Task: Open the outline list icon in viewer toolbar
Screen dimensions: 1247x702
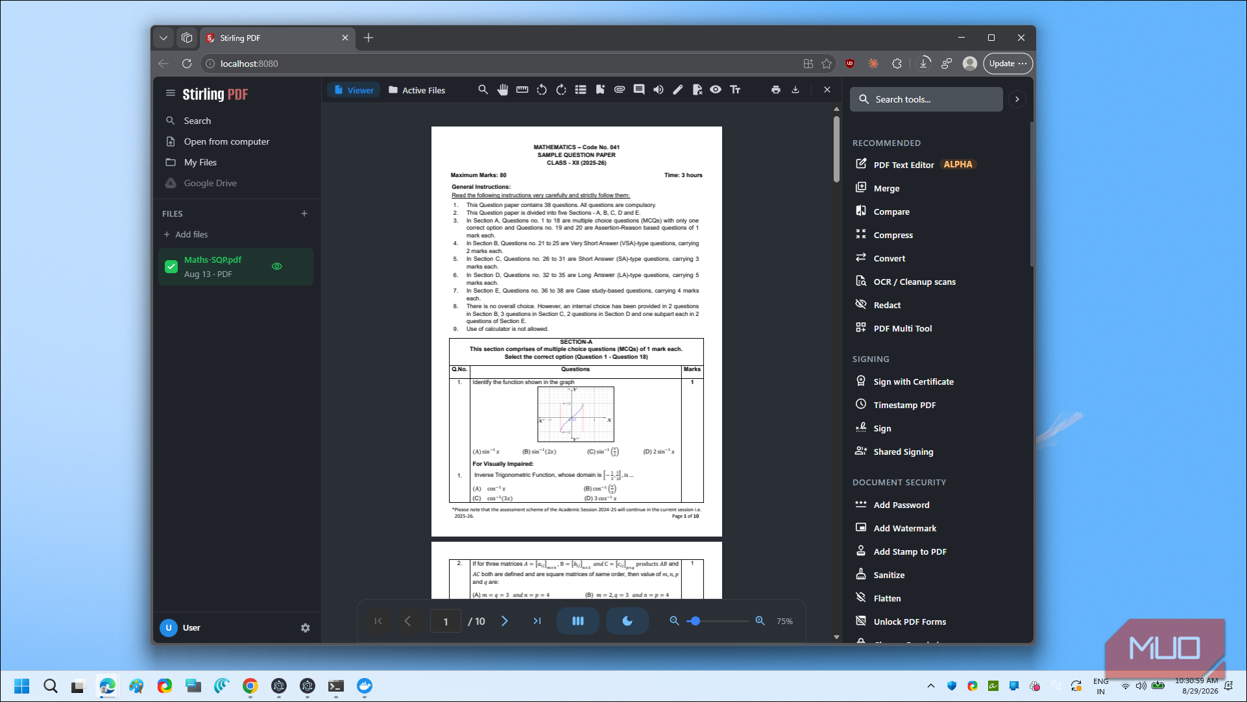Action: [581, 90]
